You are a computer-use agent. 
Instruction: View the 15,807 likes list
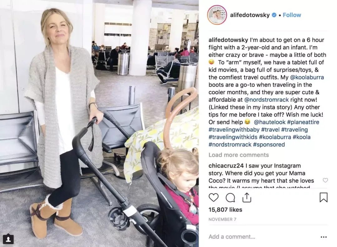coord(225,210)
